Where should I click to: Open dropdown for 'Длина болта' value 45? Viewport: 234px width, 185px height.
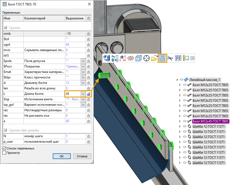coord(83,94)
